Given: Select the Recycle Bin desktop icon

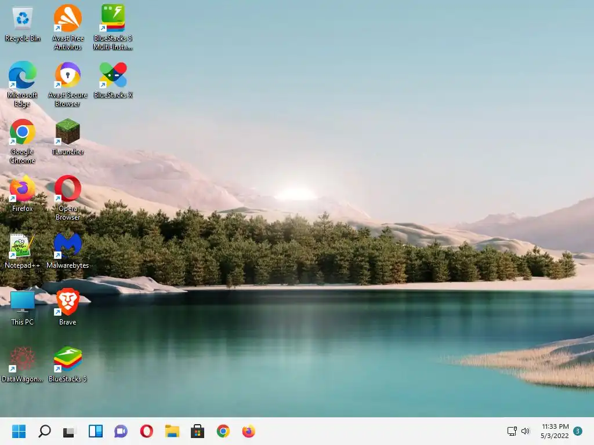Looking at the screenshot, I should [x=23, y=24].
